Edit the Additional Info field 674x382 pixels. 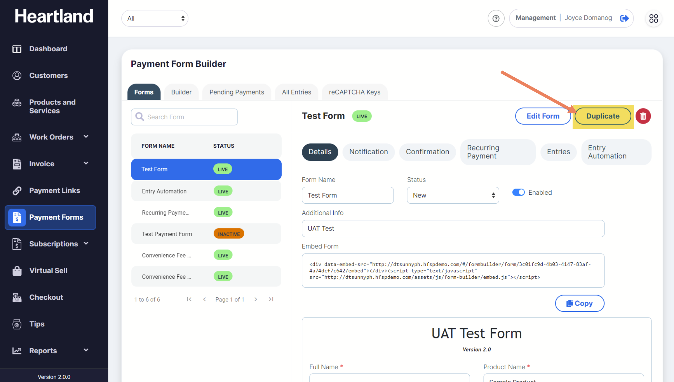click(453, 228)
